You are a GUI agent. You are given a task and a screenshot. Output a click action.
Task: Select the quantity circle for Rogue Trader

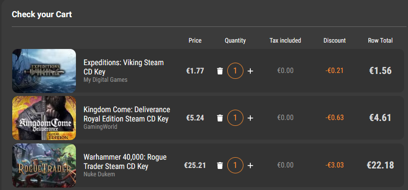click(235, 166)
